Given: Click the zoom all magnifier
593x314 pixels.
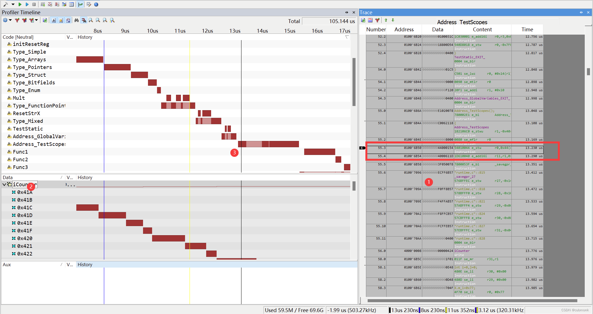Looking at the screenshot, I should tap(105, 20).
